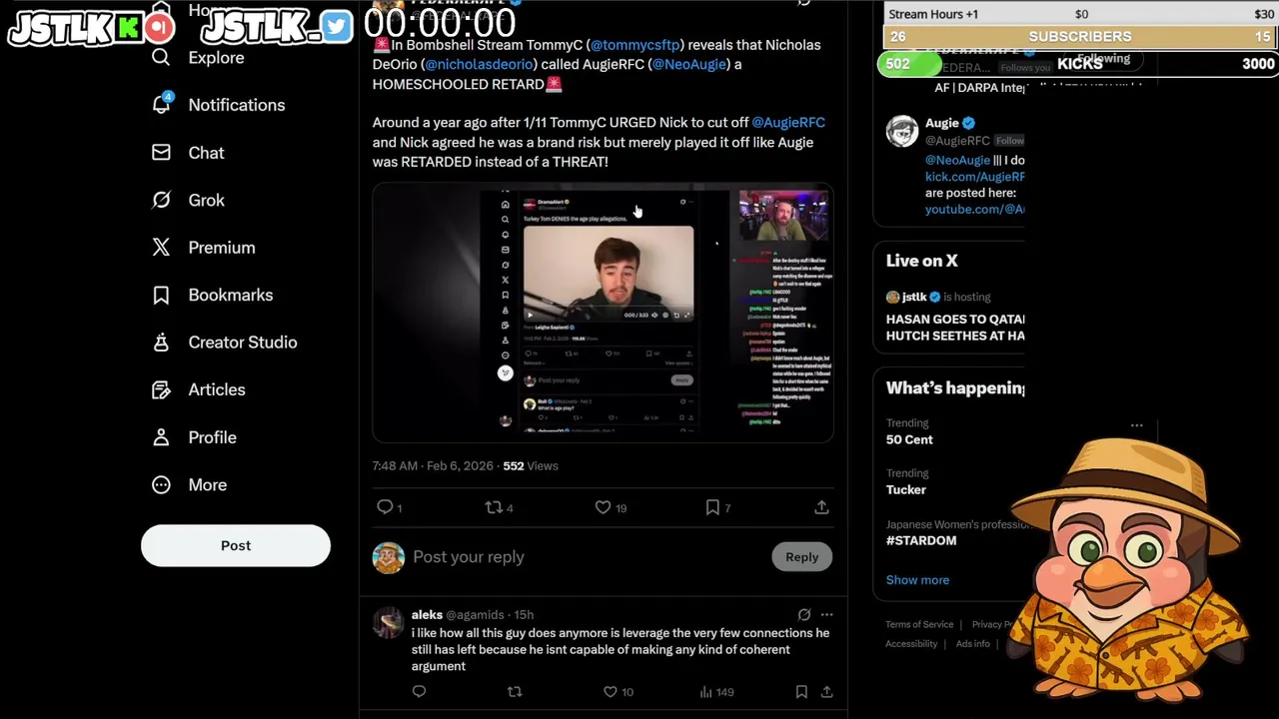Screen dimensions: 1279x719
Task: Open aleks's avatar
Action: (388, 623)
